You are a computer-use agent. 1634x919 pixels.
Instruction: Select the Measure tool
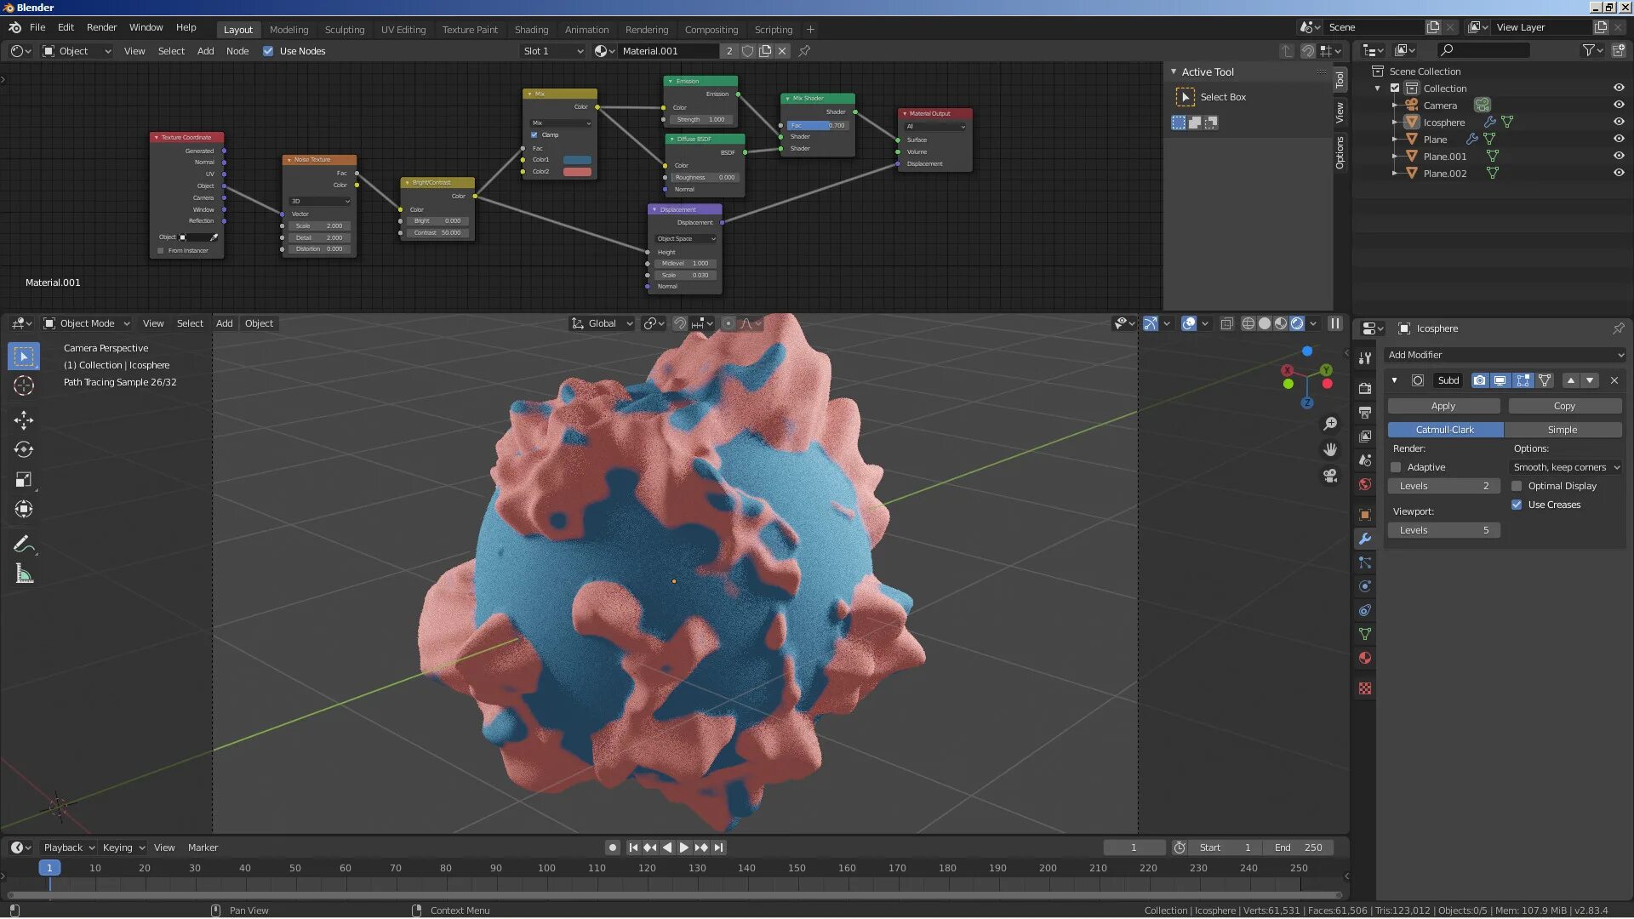point(24,574)
